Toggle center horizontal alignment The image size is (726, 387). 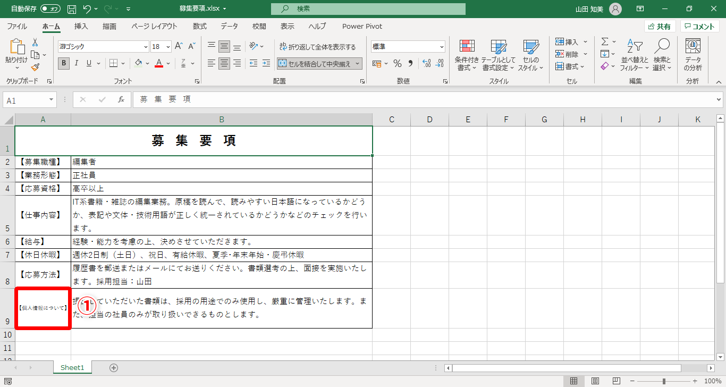[x=224, y=63]
